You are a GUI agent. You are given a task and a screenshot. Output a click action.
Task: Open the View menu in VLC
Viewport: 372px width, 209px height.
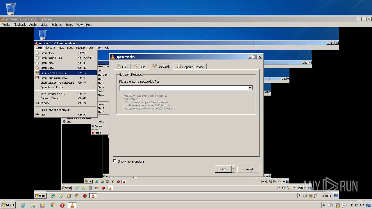tap(79, 25)
